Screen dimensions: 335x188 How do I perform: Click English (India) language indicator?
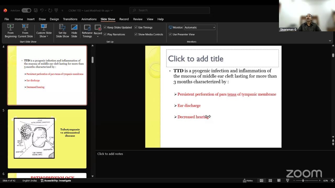[30, 180]
